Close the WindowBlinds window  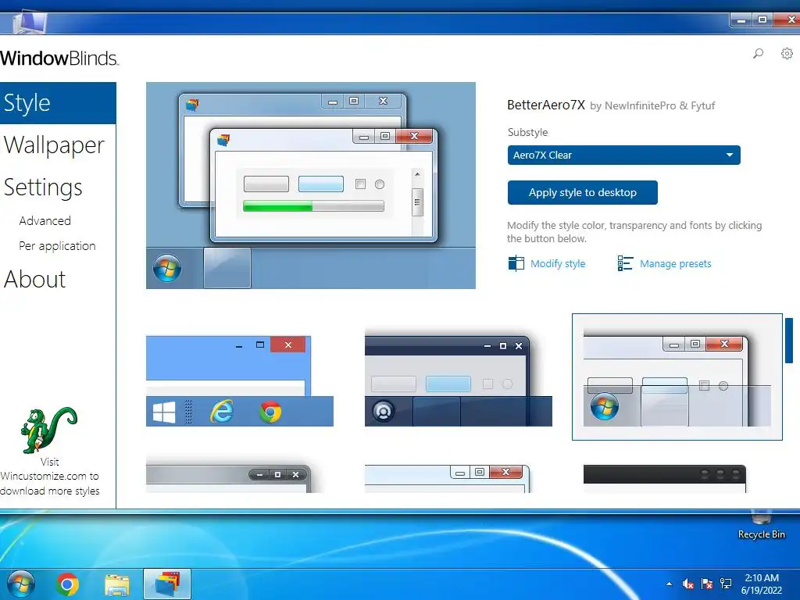tap(787, 20)
